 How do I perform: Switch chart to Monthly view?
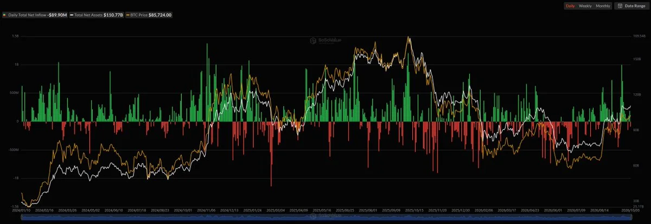point(603,5)
